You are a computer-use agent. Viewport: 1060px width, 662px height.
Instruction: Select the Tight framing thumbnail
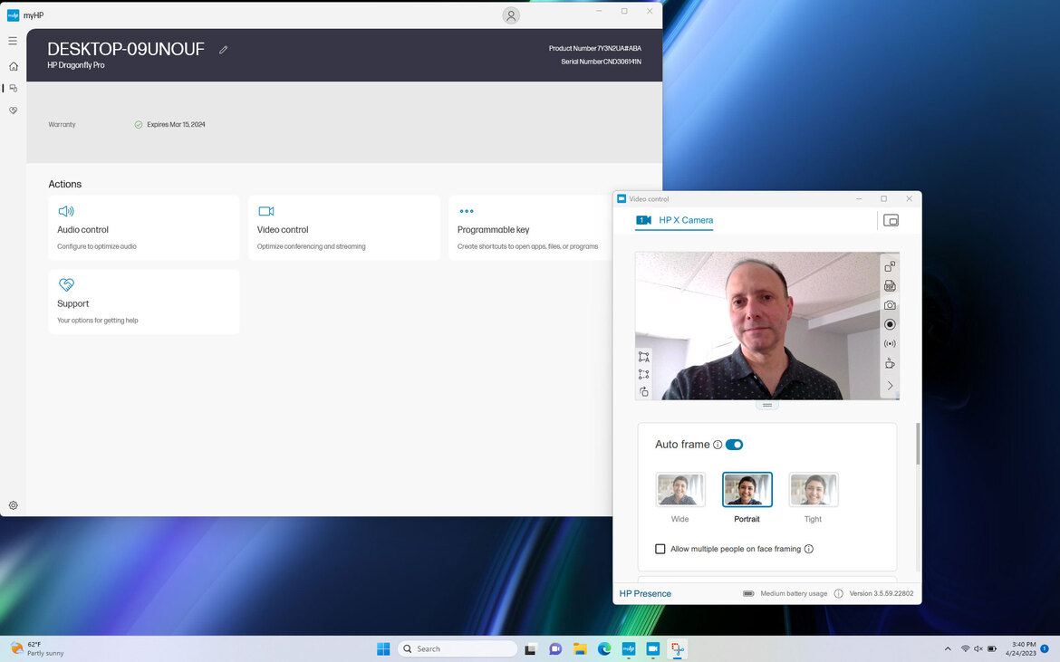coord(814,490)
